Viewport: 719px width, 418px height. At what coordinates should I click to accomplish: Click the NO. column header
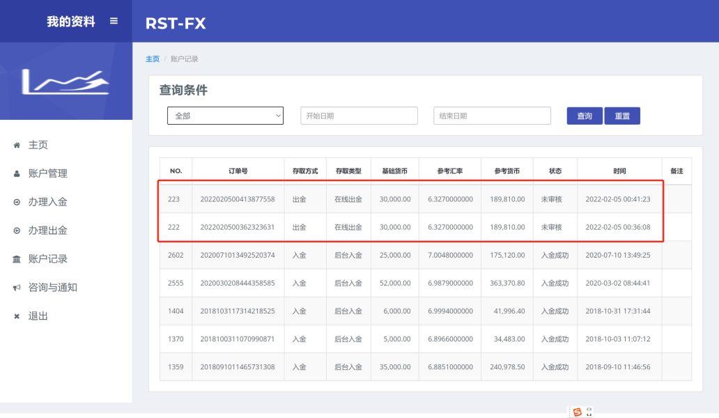click(176, 171)
